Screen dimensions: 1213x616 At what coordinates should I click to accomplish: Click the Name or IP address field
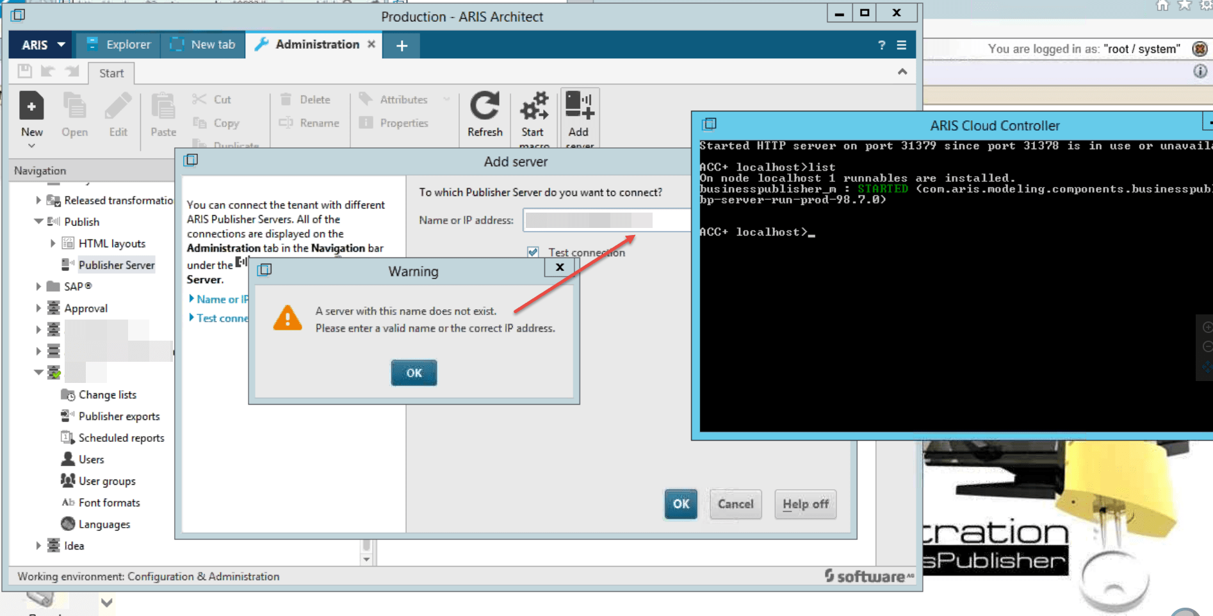(606, 220)
